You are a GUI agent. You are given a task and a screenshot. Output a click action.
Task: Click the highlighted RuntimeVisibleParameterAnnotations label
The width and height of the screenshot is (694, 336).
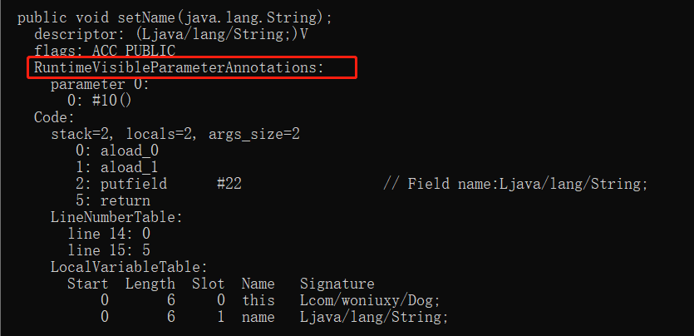tap(180, 67)
